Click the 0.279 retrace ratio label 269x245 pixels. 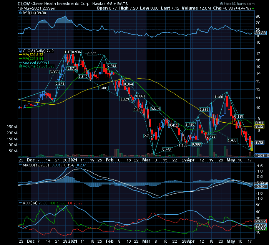tap(60, 83)
